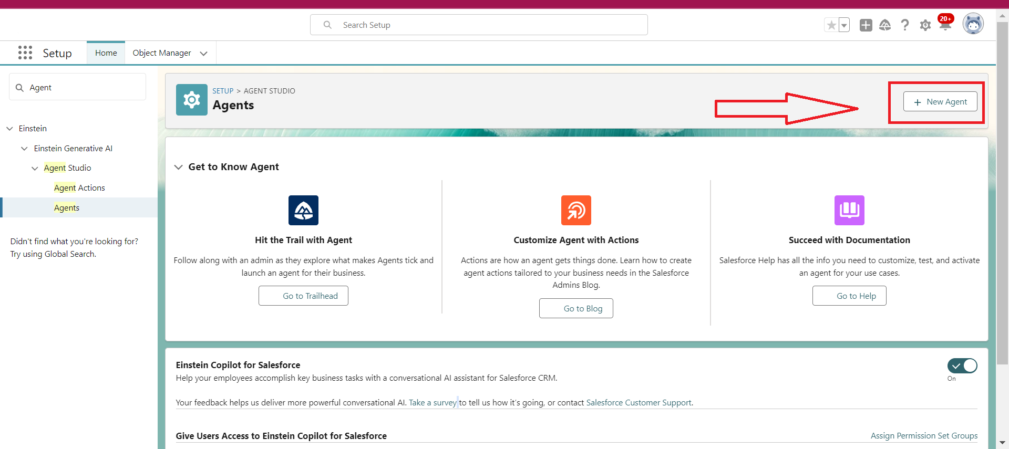Click the Agents page title
Image resolution: width=1009 pixels, height=449 pixels.
[233, 106]
